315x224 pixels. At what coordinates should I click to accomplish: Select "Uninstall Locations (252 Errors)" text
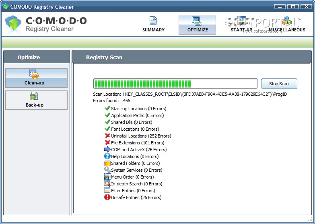[x=141, y=136]
